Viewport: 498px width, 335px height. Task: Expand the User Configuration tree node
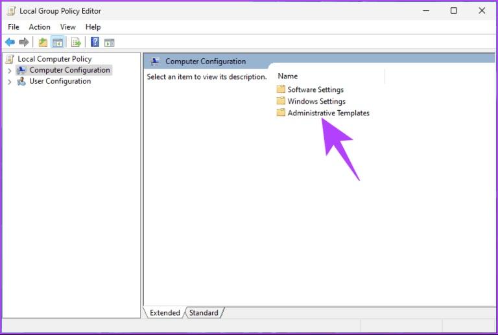coord(10,82)
